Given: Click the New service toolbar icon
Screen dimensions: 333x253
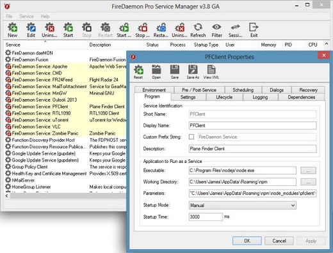Looking at the screenshot, I should coord(12,30).
